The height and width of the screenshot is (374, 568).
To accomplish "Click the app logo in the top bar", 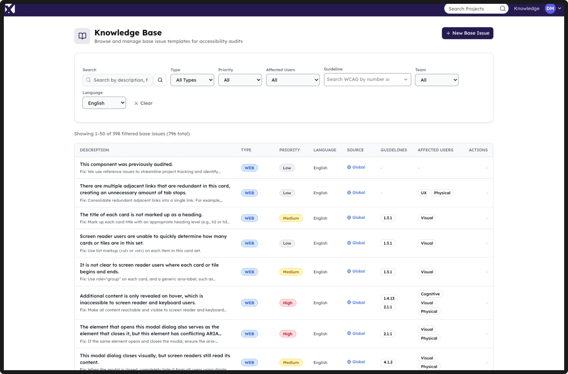I will point(10,9).
